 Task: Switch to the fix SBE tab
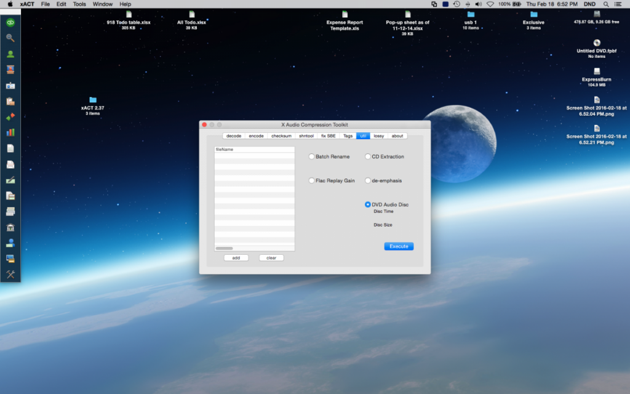tap(329, 136)
